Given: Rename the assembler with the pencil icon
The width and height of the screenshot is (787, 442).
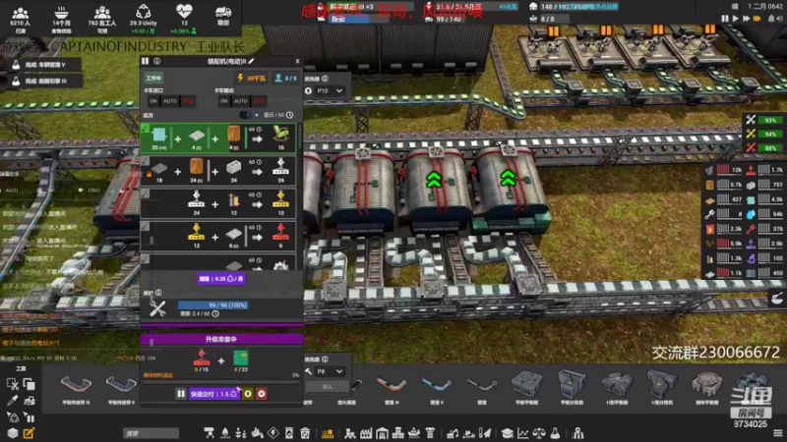Looking at the screenshot, I should (251, 61).
